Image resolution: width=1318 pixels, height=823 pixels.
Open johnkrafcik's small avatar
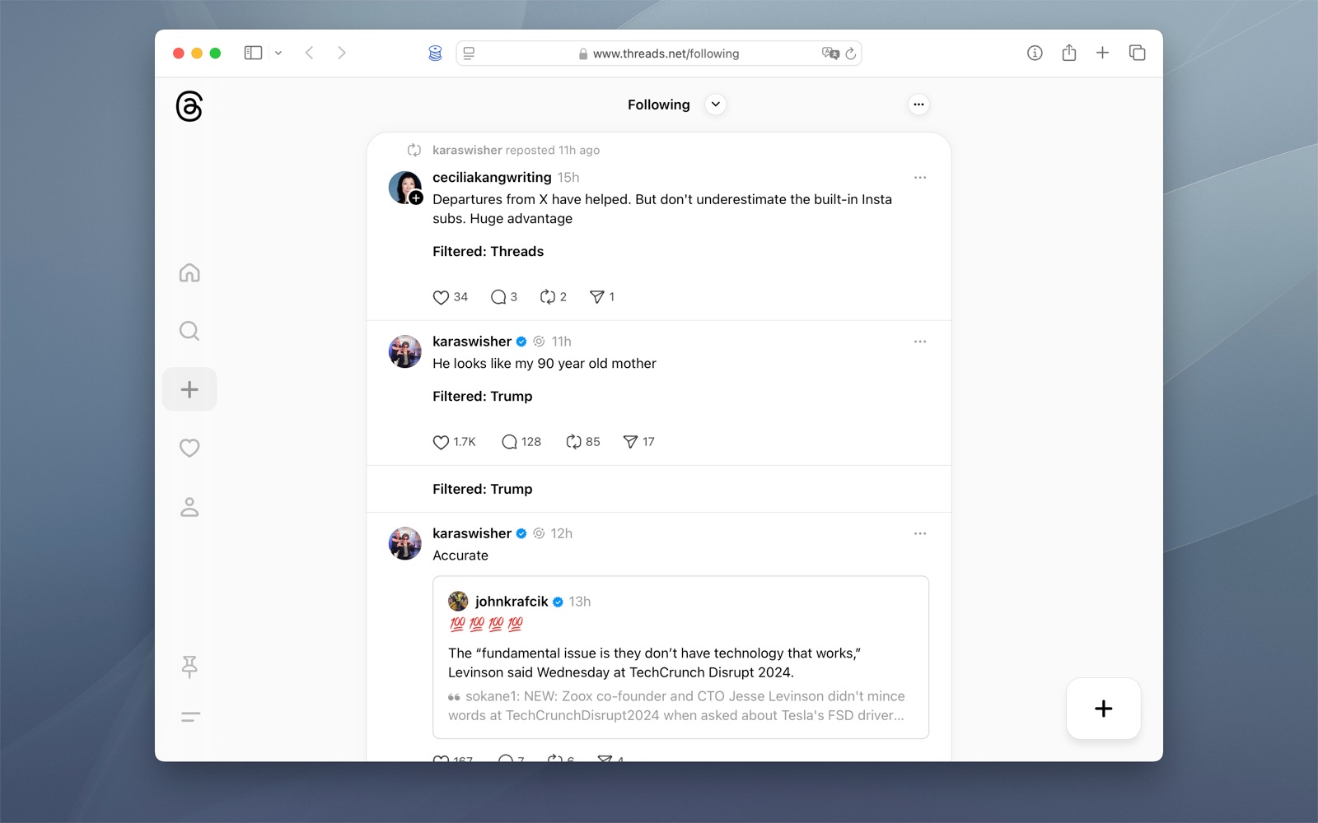(458, 602)
